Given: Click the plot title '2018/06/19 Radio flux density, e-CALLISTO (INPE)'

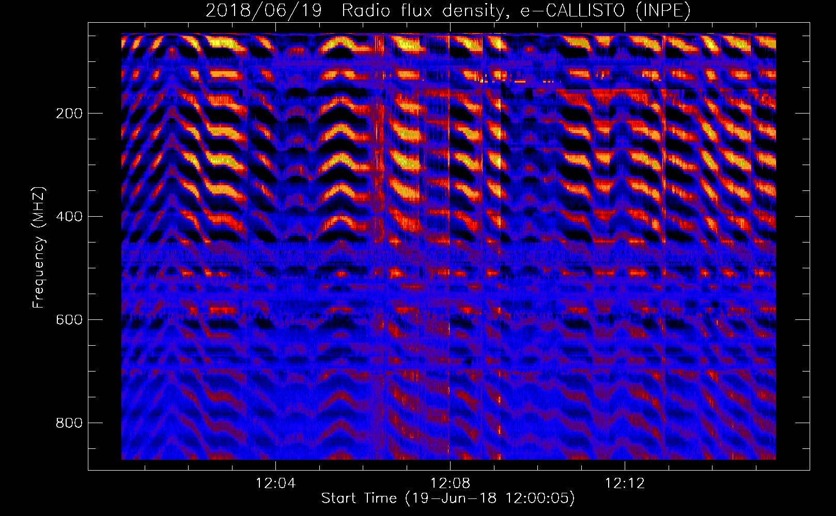Looking at the screenshot, I should click(448, 10).
